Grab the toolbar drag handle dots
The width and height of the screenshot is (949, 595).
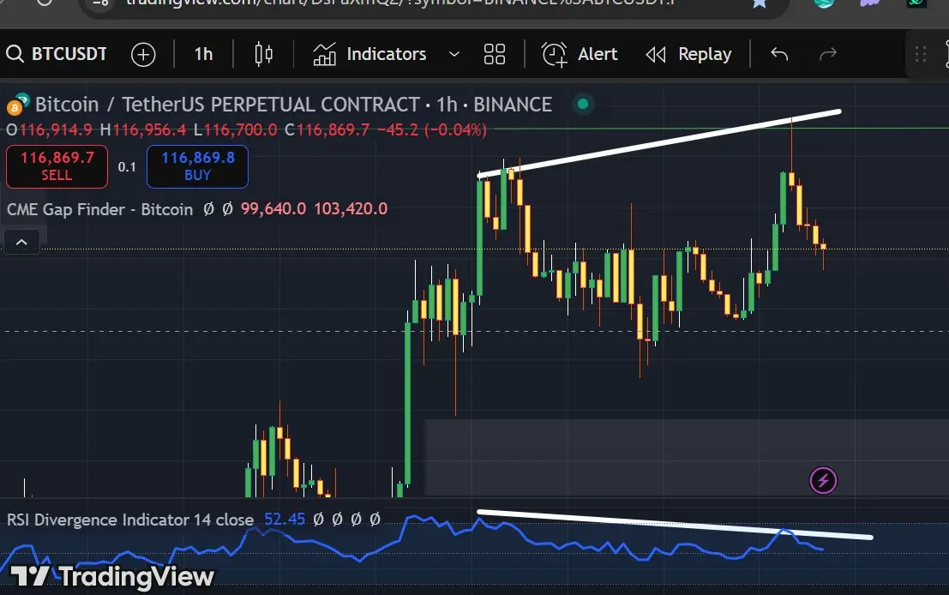click(921, 55)
